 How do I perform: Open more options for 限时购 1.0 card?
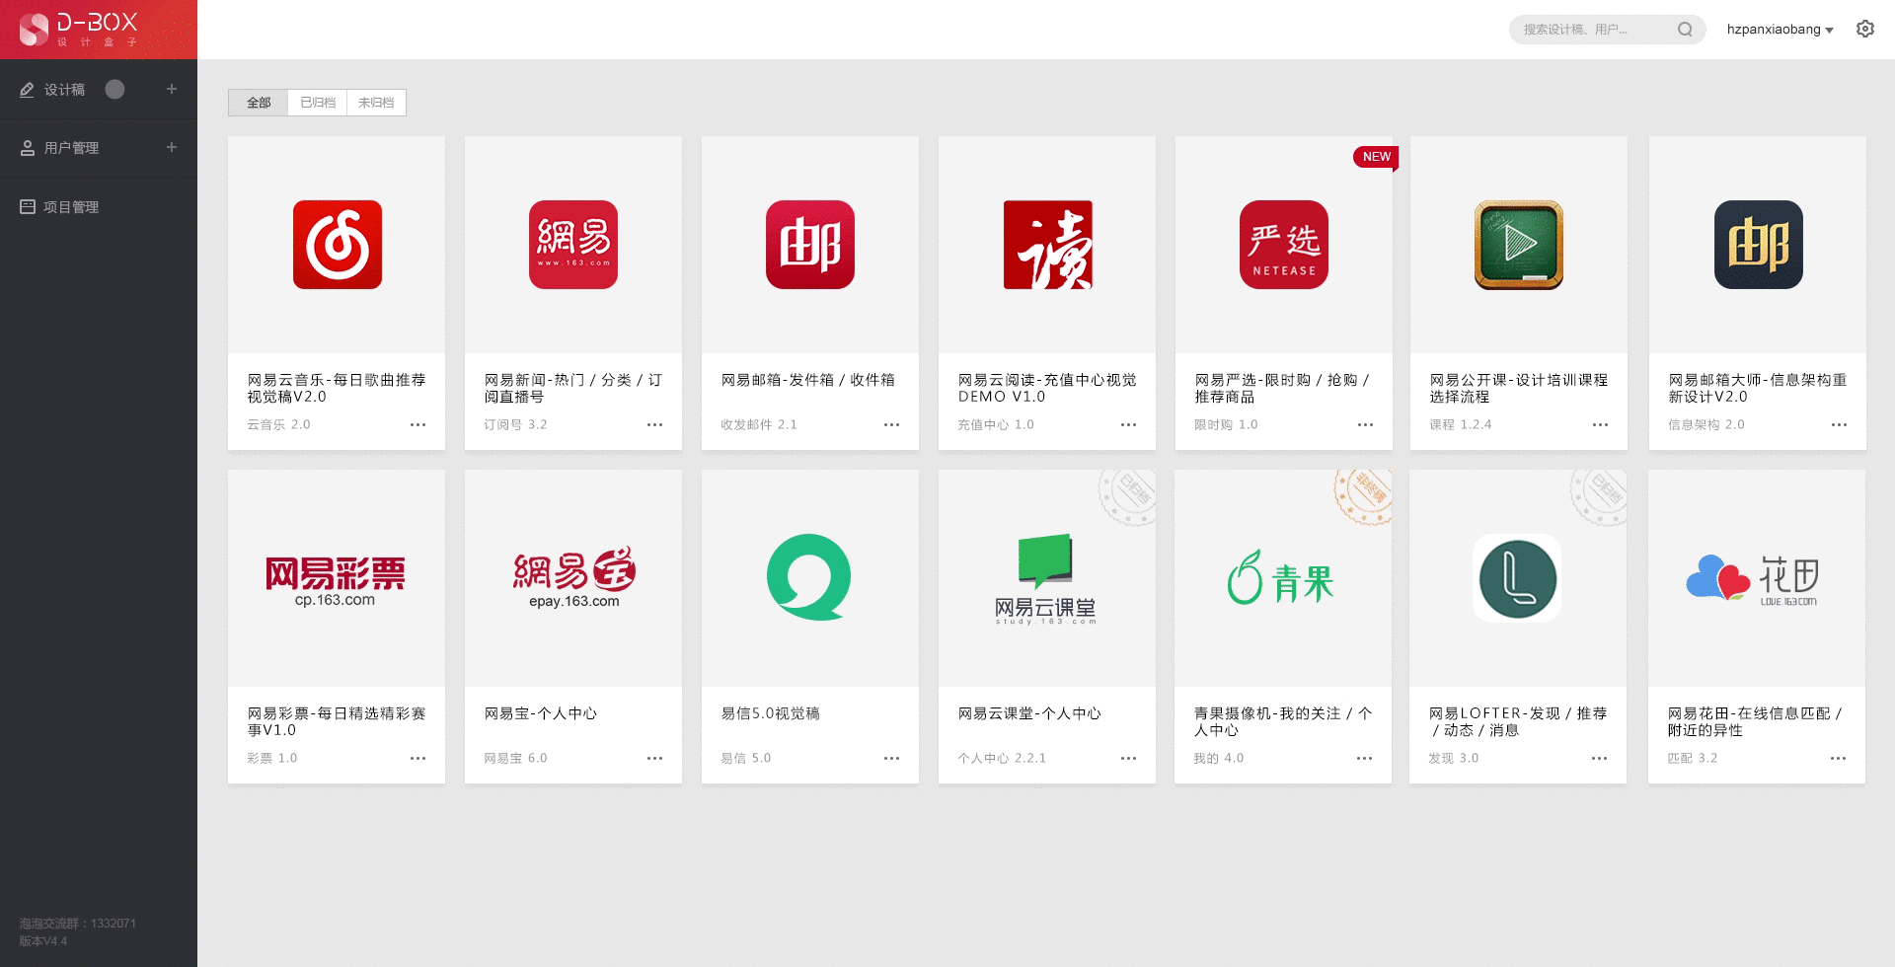tap(1366, 425)
